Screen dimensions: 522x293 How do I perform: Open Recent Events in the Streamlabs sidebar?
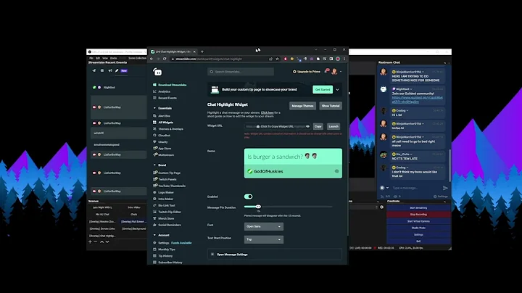point(167,98)
